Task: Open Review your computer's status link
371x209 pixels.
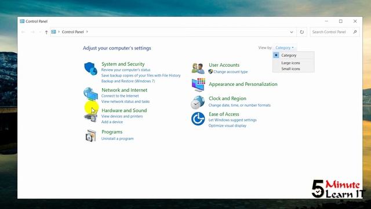Action: click(126, 70)
